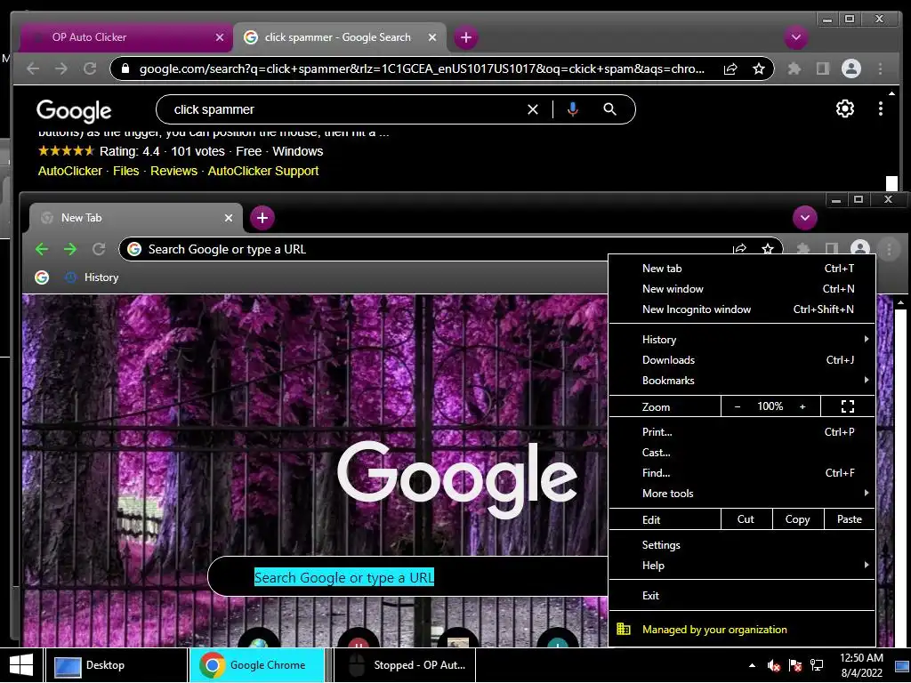The image size is (911, 683).
Task: Select the New Tab tab
Action: (x=135, y=218)
